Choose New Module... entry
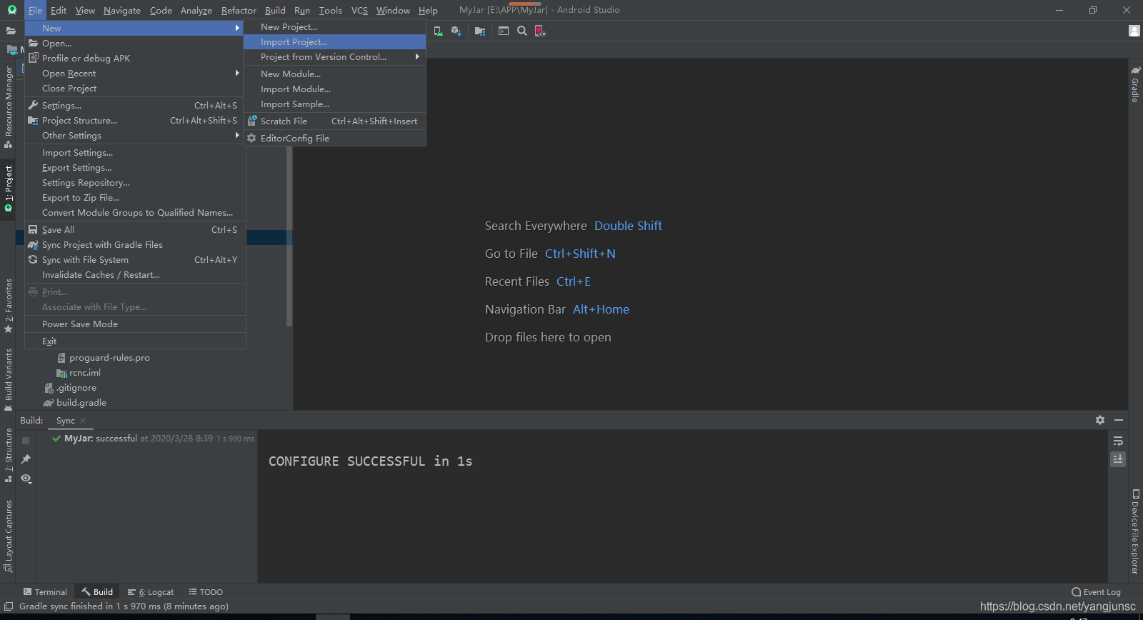 pos(334,74)
